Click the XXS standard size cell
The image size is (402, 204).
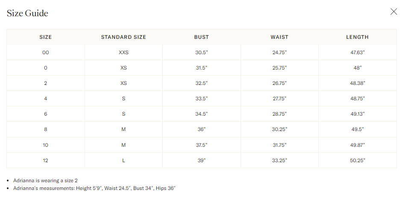(123, 52)
